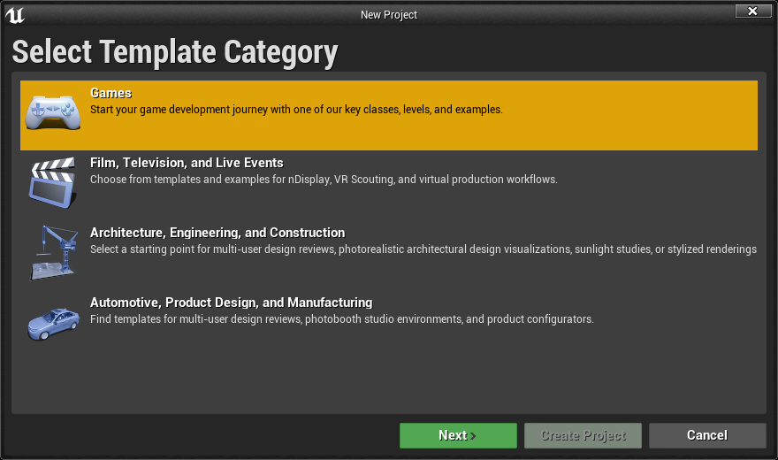Click the Games description about game development

(296, 110)
